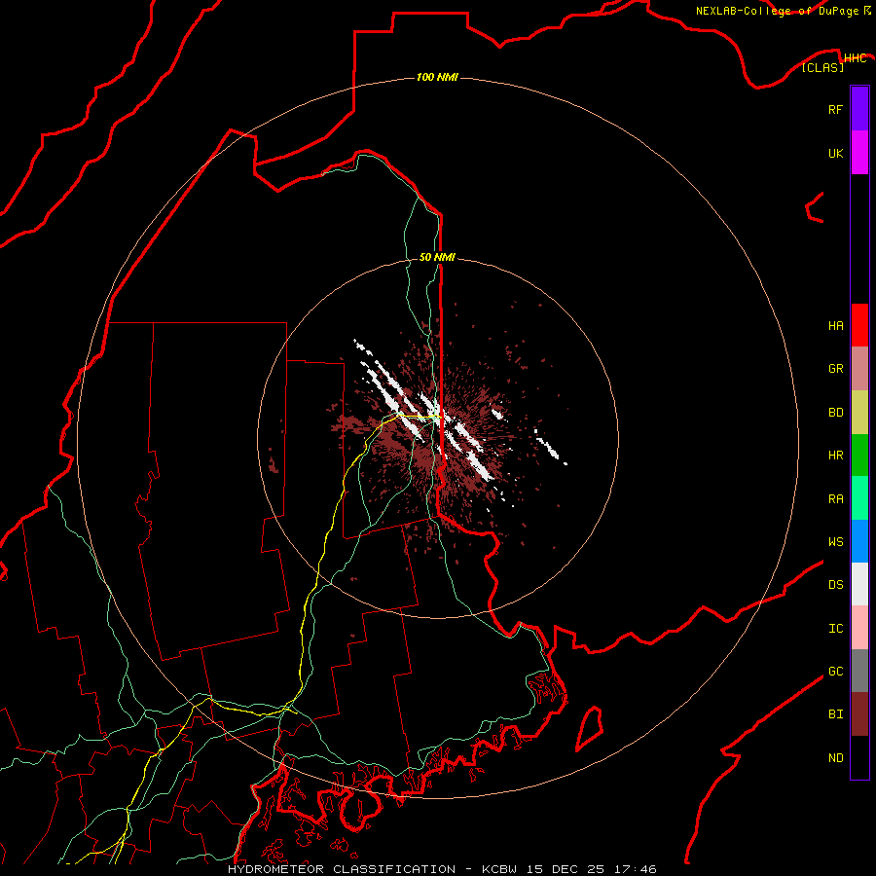Click the WS legend label

(835, 542)
